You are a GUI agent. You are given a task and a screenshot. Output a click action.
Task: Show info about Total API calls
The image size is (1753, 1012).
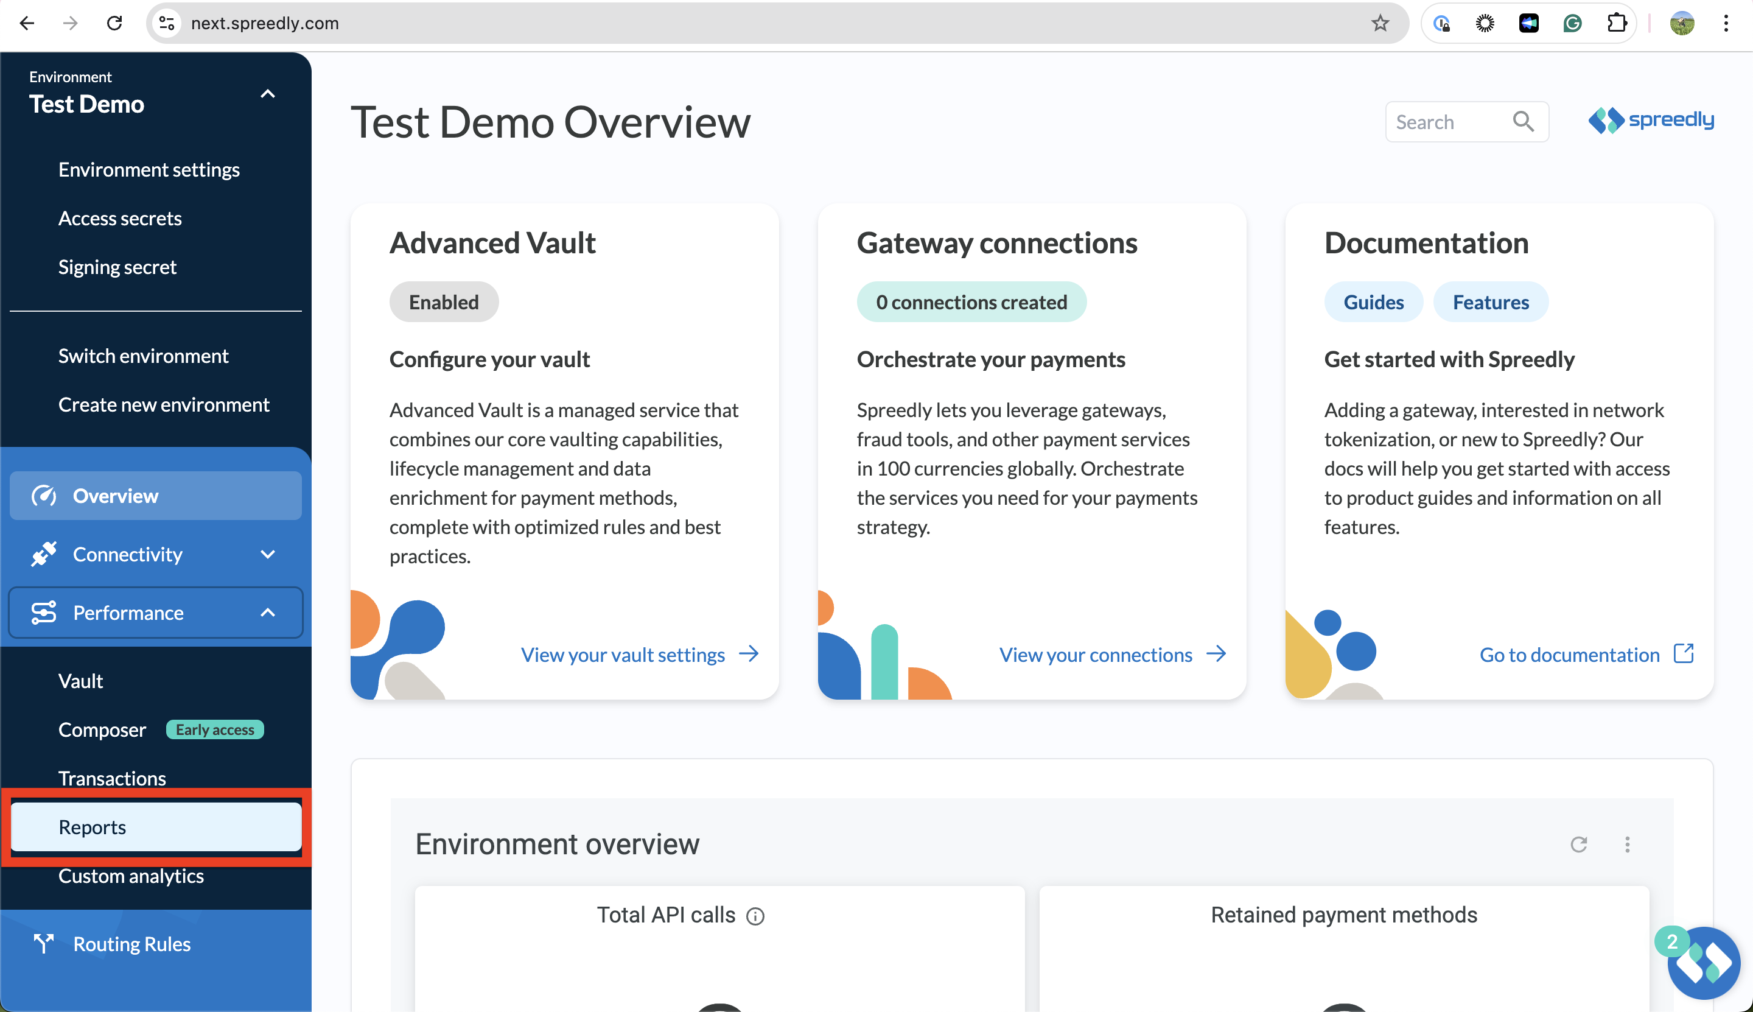pyautogui.click(x=755, y=916)
